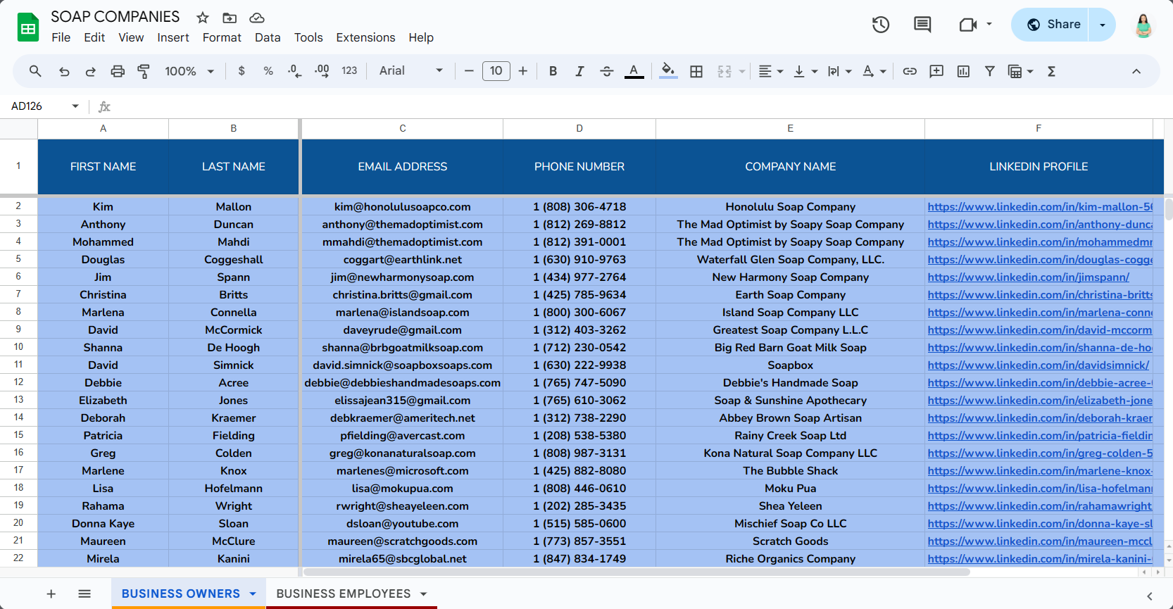Collapse the toolbar with chevron
The image size is (1173, 609).
tap(1136, 71)
